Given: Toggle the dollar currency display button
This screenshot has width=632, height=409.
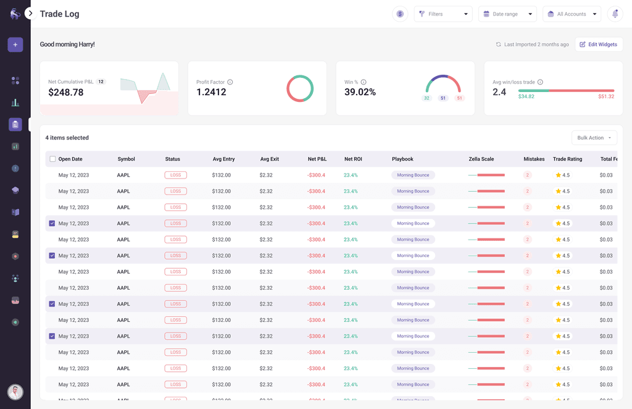Looking at the screenshot, I should 400,14.
